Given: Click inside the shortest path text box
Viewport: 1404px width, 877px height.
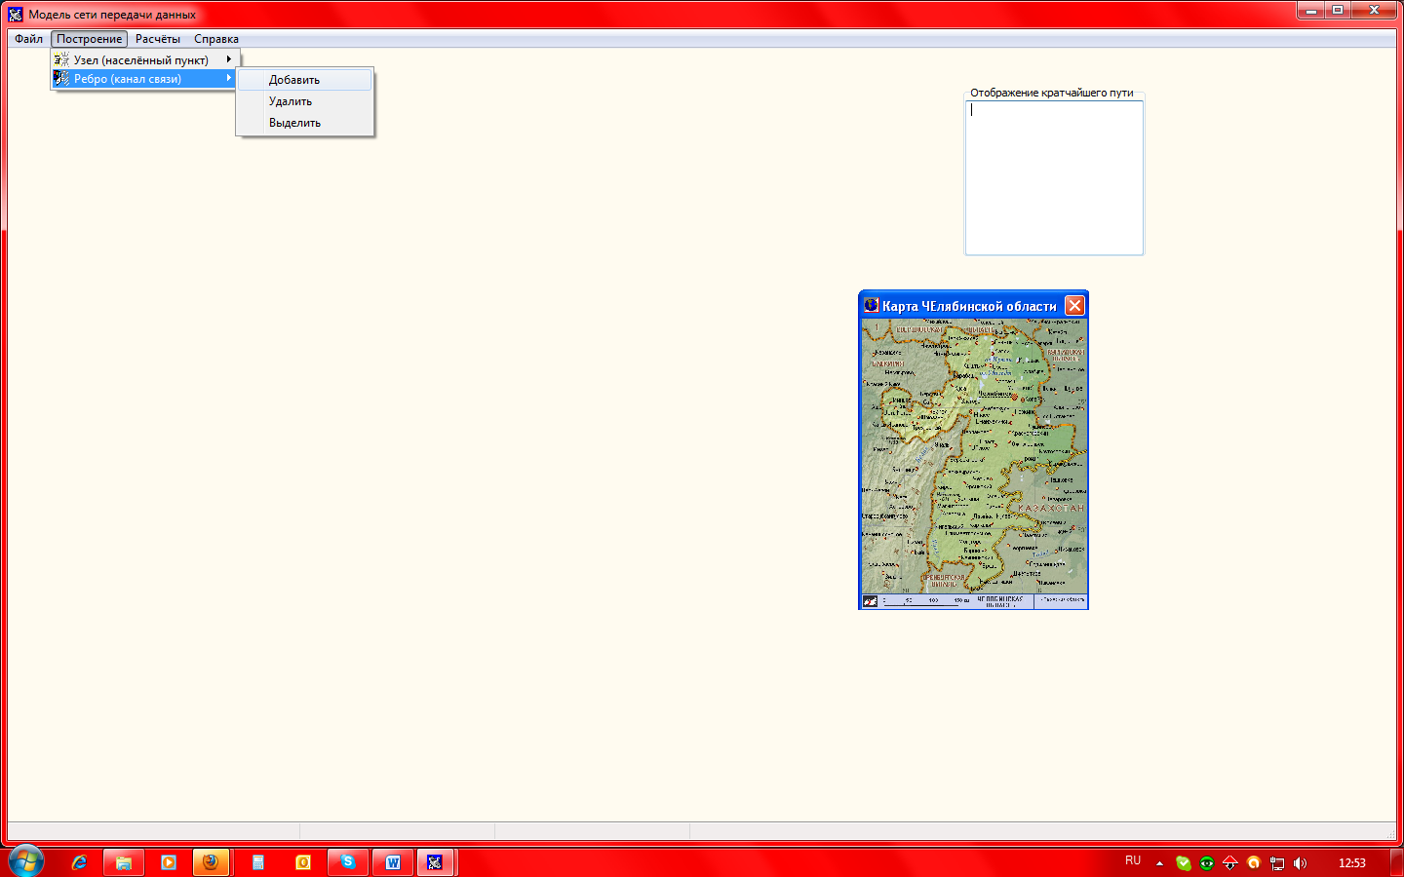Looking at the screenshot, I should (x=1054, y=177).
